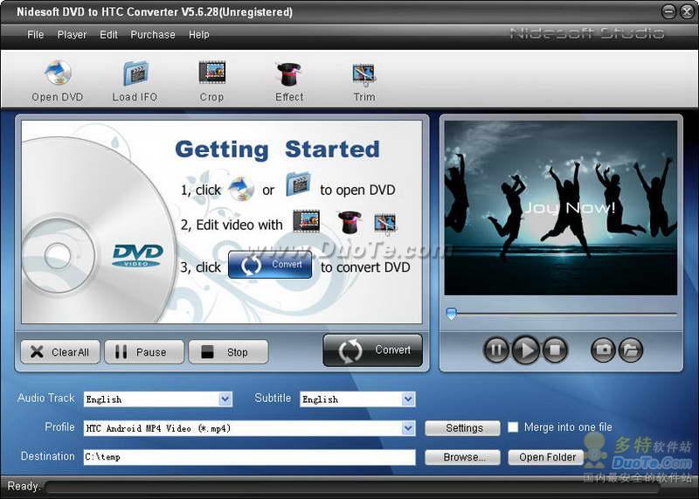Click the Open Folder button
699x499 pixels.
[x=546, y=457]
